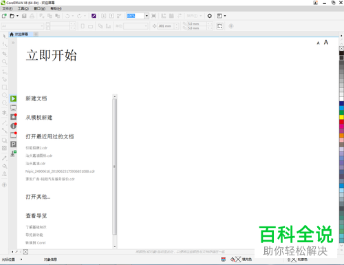344x265 pixels.
Task: Click the Undo arrow icon
Action: pos(67,16)
